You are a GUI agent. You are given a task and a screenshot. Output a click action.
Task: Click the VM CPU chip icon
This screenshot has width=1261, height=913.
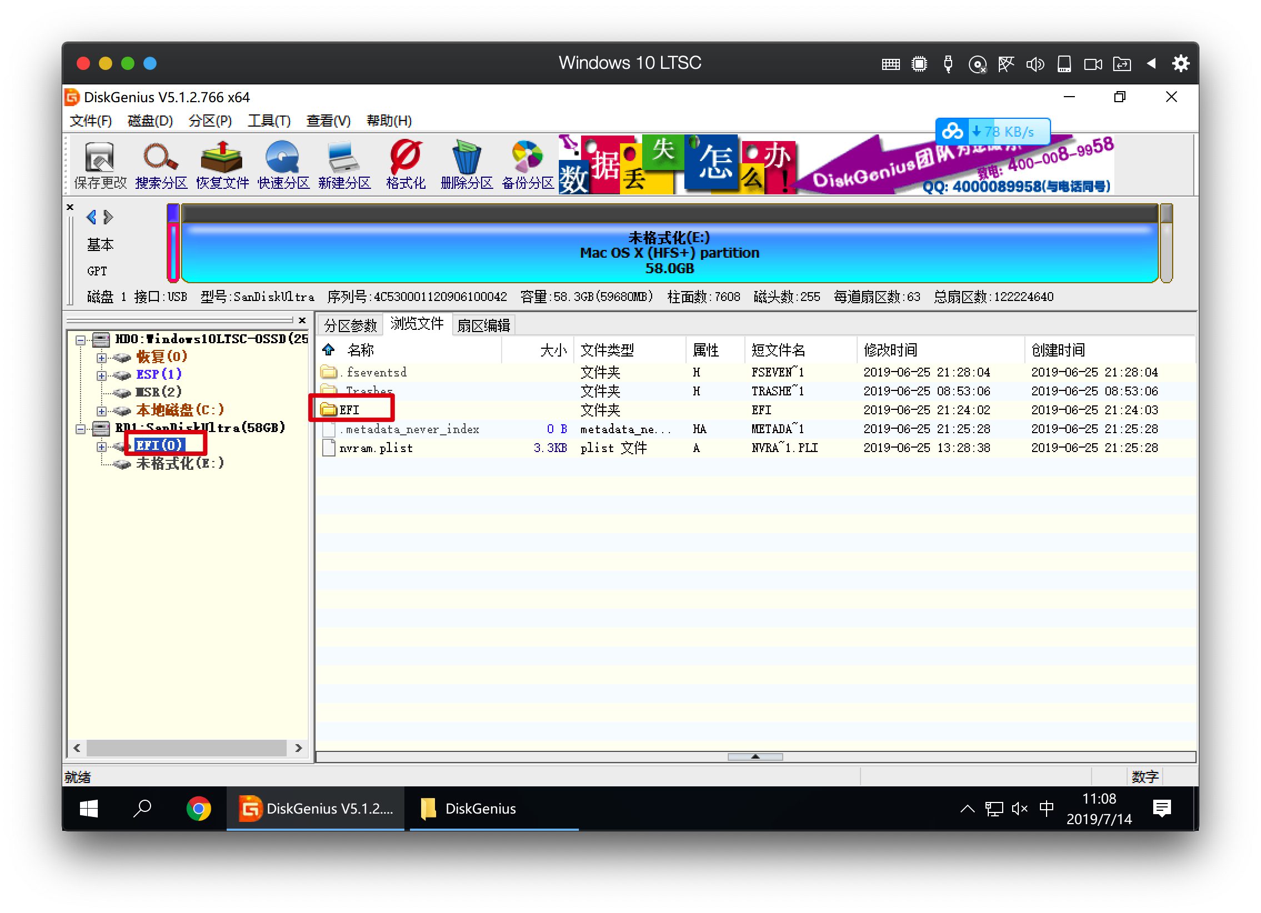click(x=919, y=64)
